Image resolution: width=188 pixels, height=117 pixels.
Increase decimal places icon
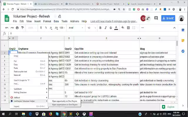(x=56, y=28)
